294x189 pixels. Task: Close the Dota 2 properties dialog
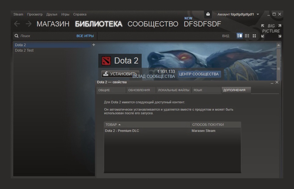[277, 82]
